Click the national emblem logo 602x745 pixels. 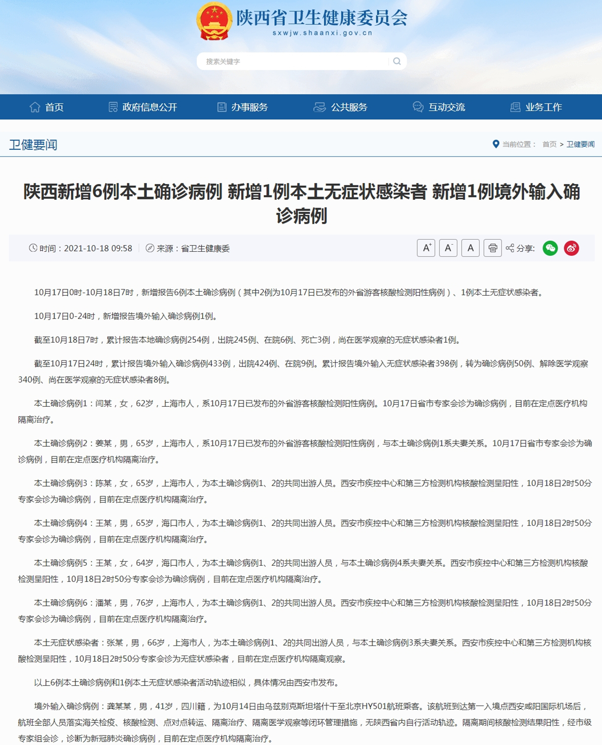click(214, 21)
